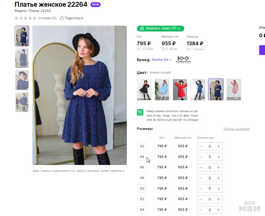Select the red dress color swatch
This screenshot has width=265, height=216.
click(180, 90)
